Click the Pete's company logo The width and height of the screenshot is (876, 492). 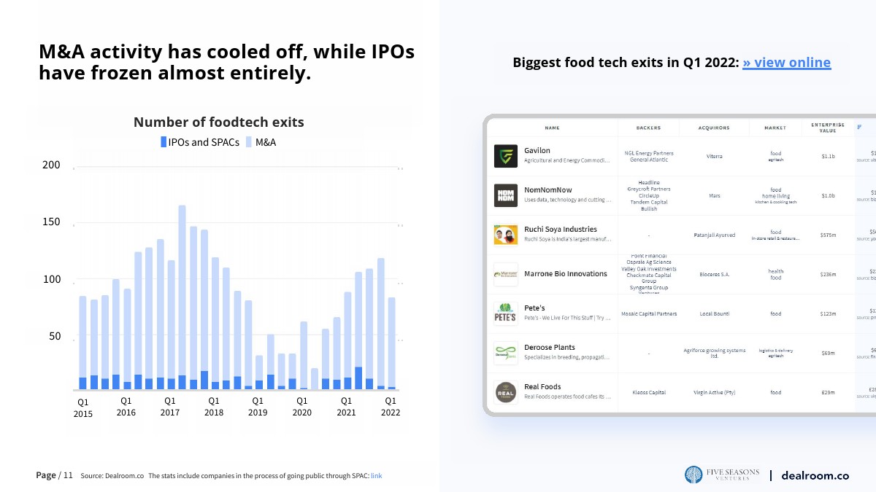click(x=505, y=313)
